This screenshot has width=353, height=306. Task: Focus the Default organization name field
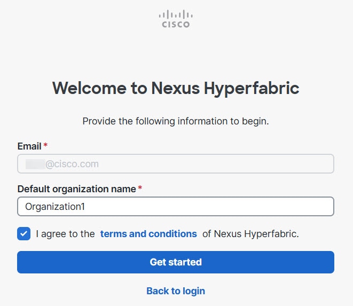click(x=176, y=207)
